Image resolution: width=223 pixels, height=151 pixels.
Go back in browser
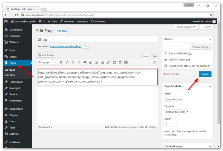(6, 15)
